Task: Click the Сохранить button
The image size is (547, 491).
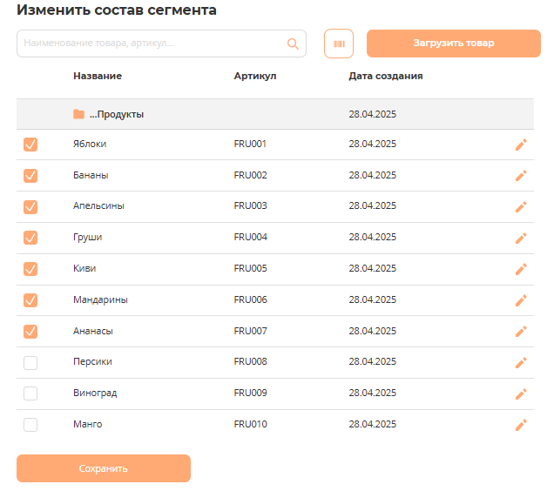Action: (104, 468)
